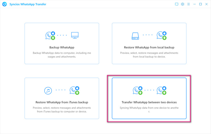211x134 pixels.
Task: Click the WhatsApp icon in local backup card
Action: coord(162,36)
